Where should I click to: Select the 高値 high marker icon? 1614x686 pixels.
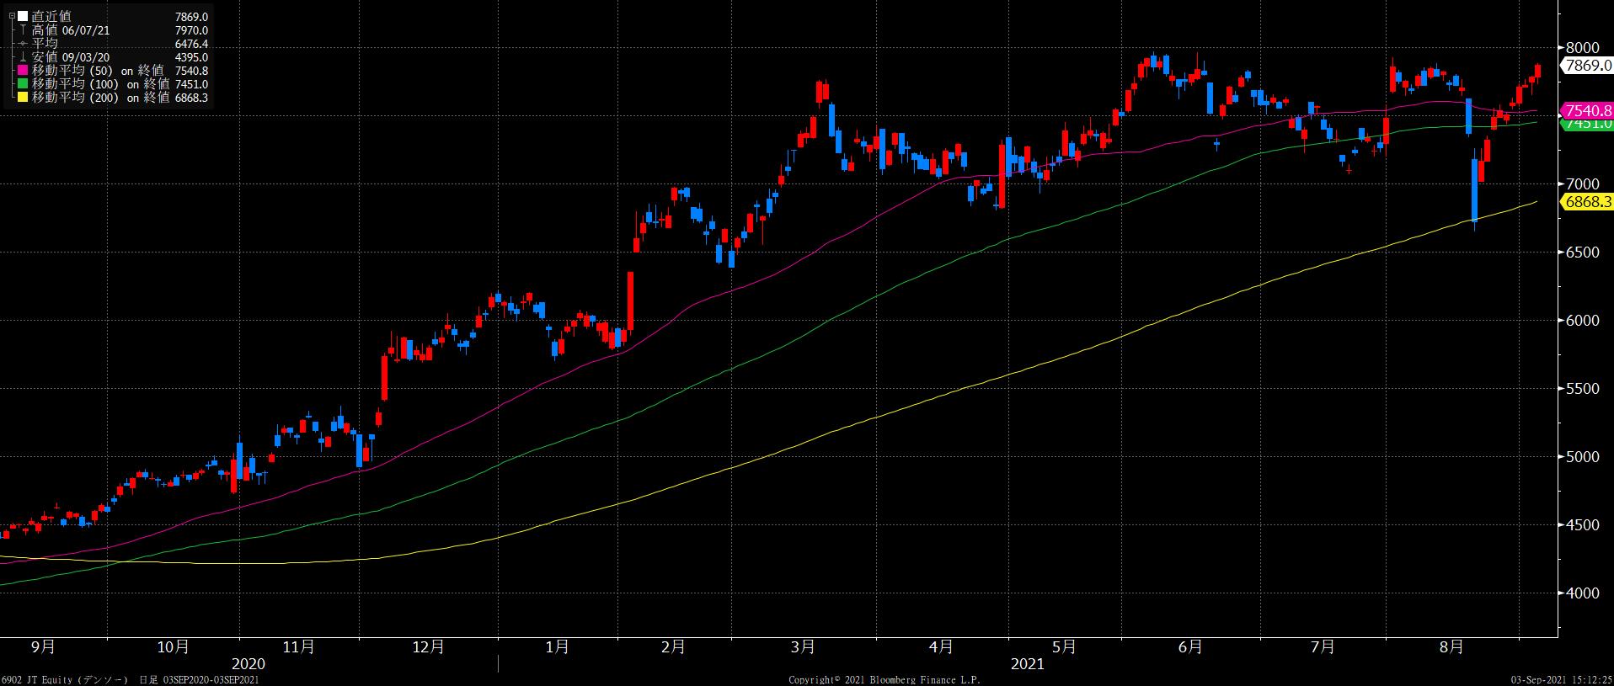click(23, 30)
